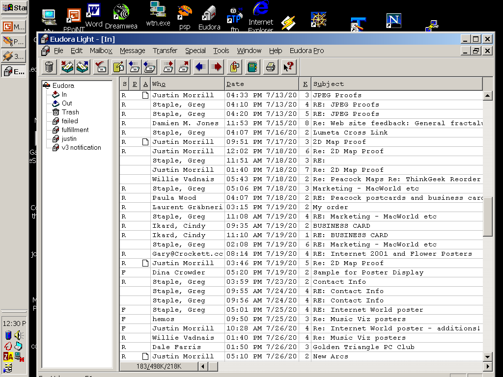503x377 pixels.
Task: Click the Forward message toolbar icon
Action: click(x=168, y=67)
